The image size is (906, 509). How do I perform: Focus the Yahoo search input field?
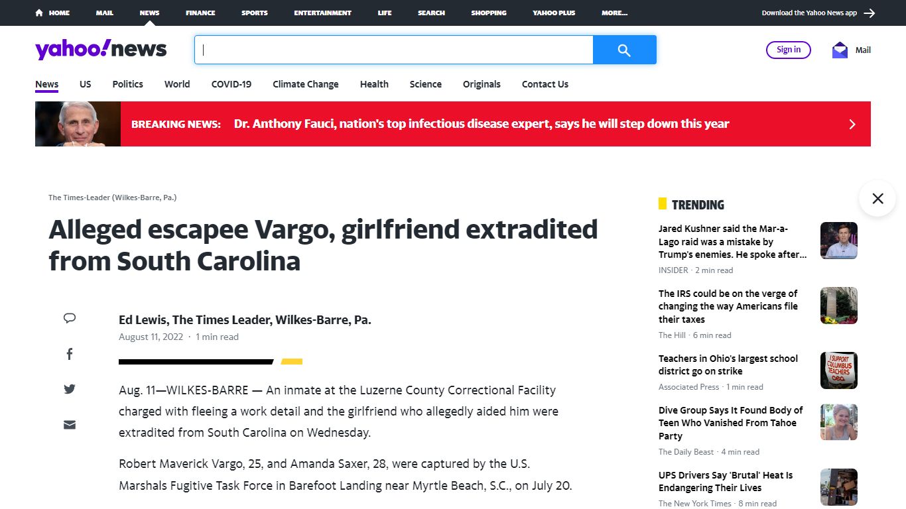393,50
